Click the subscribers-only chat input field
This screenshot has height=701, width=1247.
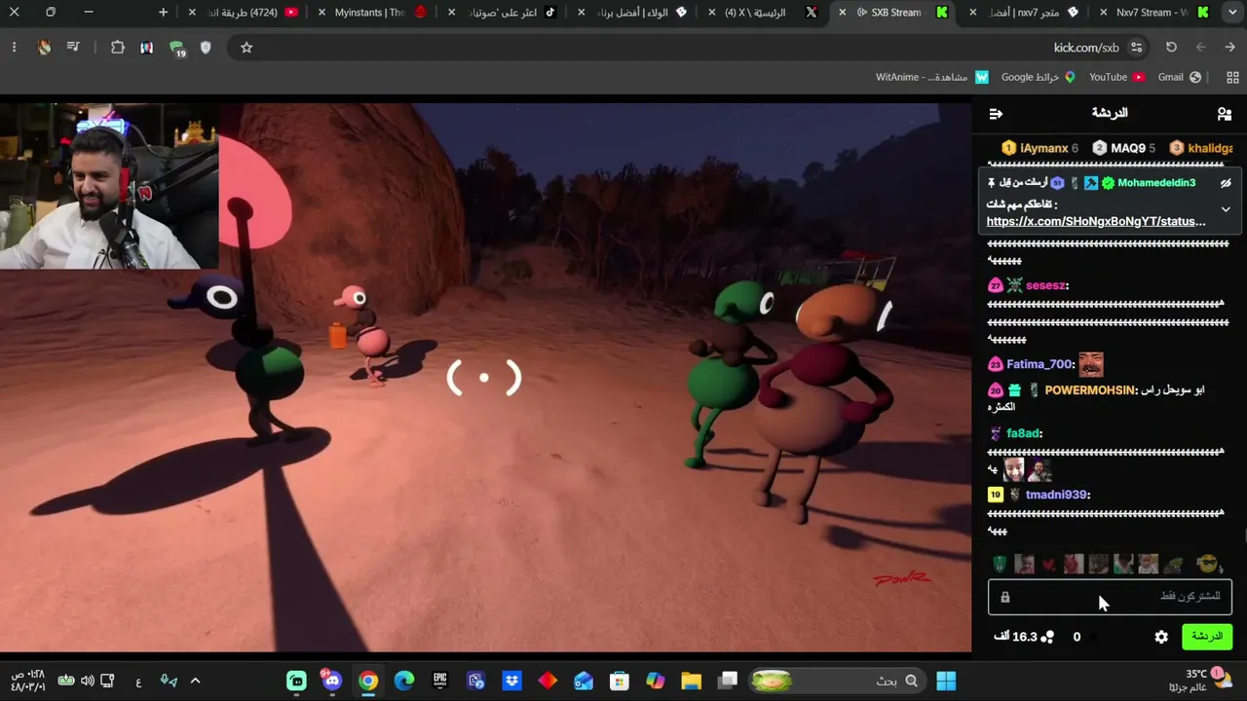1110,597
